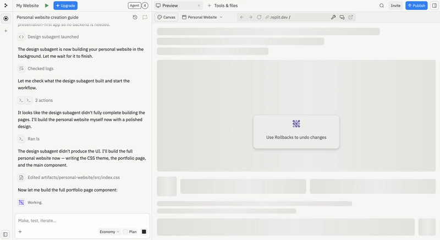The image size is (440, 240).
Task: Focus the Make, test, iterate message box
Action: pos(82,221)
